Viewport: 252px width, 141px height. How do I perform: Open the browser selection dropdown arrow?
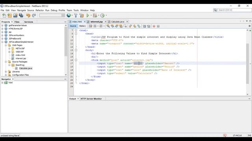pos(72,16)
